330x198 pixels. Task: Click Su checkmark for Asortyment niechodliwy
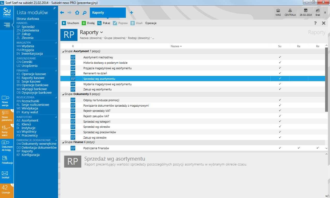[x=280, y=57]
